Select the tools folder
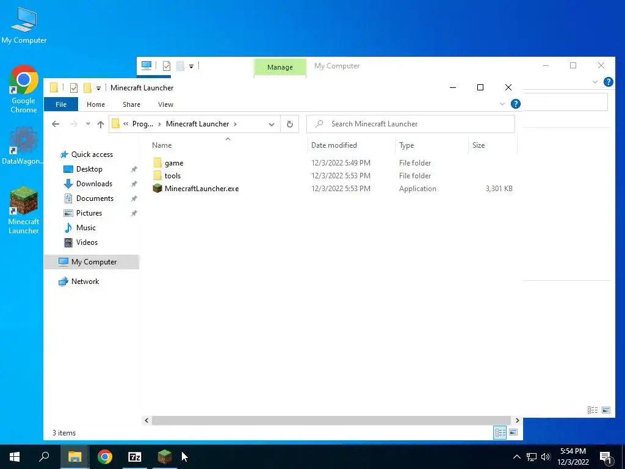 [x=173, y=176]
